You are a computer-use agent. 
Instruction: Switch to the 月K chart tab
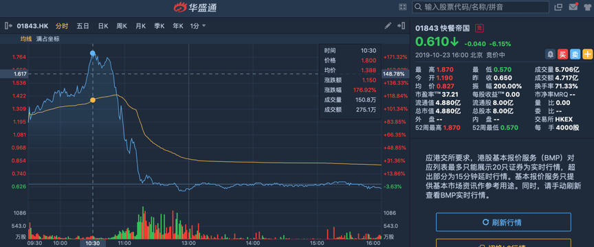coord(140,26)
